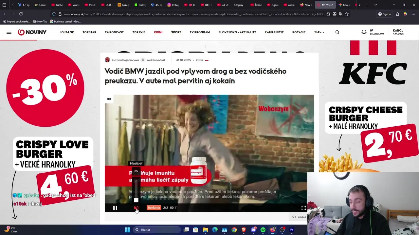Select the KRIMI section
The height and width of the screenshot is (235, 419).
coord(158,32)
